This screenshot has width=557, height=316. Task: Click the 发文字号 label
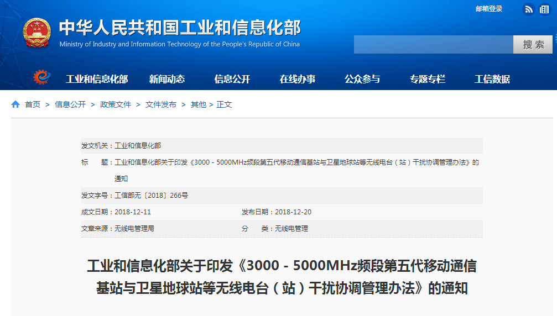pos(95,196)
